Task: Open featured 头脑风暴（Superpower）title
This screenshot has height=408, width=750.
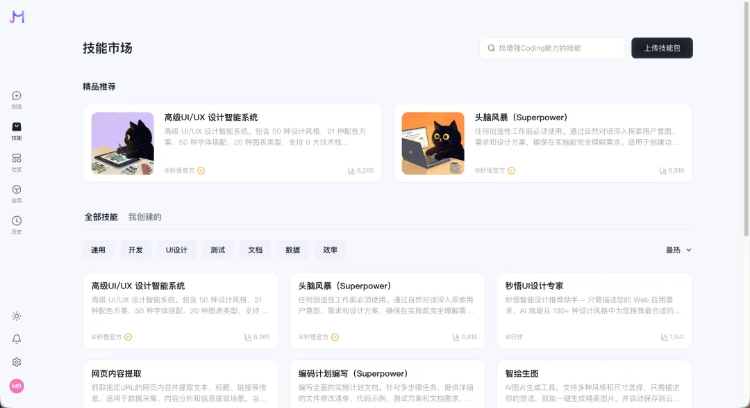Action: [x=521, y=117]
